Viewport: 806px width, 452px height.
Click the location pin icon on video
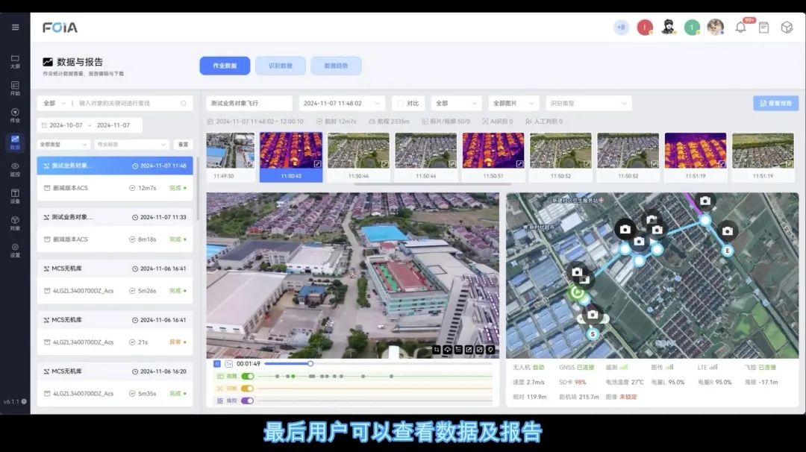pyautogui.click(x=490, y=349)
